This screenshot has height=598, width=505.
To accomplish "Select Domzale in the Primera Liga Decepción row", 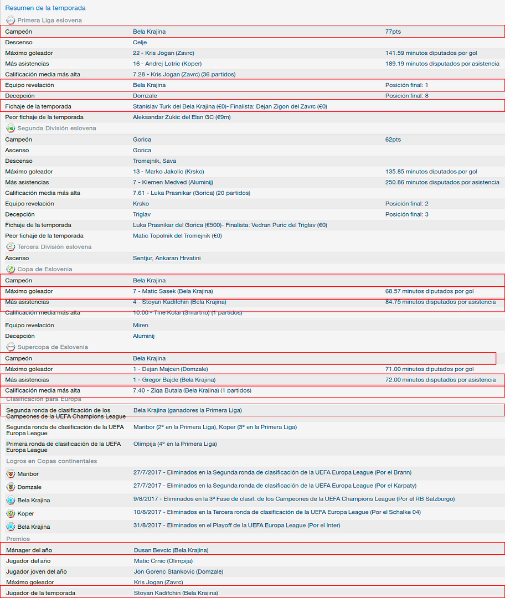I will (x=145, y=96).
